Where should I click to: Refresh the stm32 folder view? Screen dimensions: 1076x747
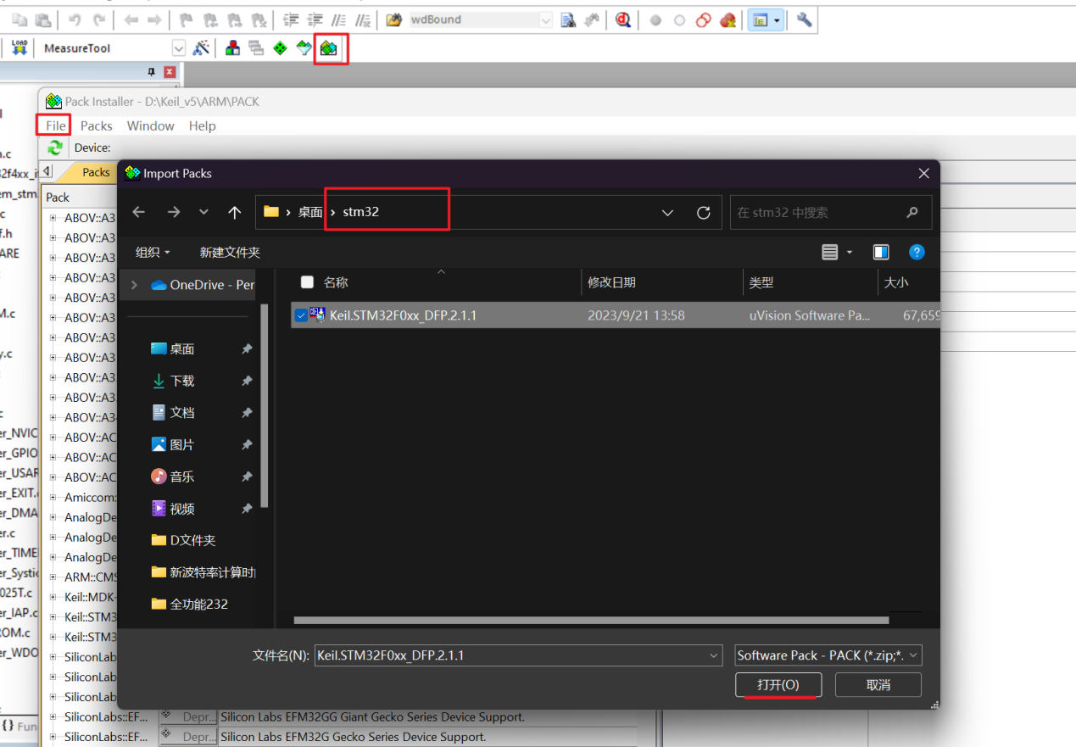coord(703,213)
